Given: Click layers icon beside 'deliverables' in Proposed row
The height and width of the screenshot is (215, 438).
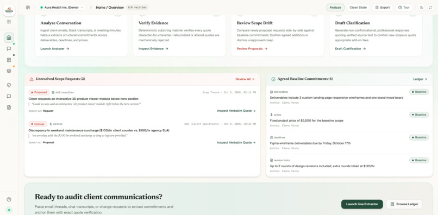Looking at the screenshot, I should point(53,92).
